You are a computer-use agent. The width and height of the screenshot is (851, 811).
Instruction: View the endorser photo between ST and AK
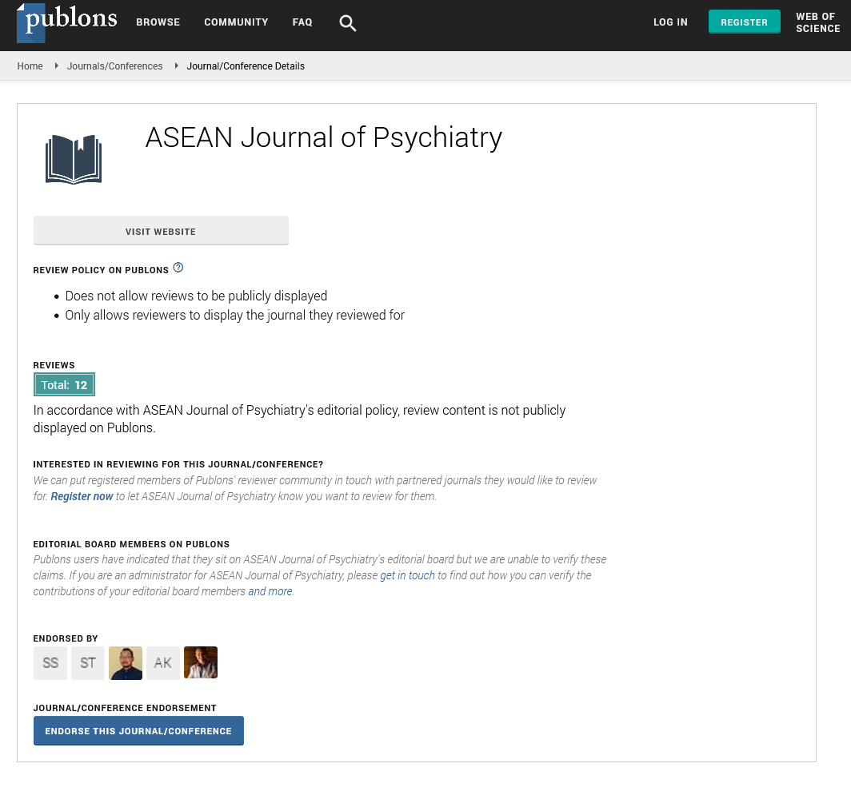(x=126, y=662)
